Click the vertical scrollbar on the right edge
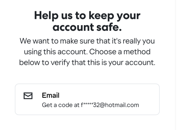 tap(176, 65)
